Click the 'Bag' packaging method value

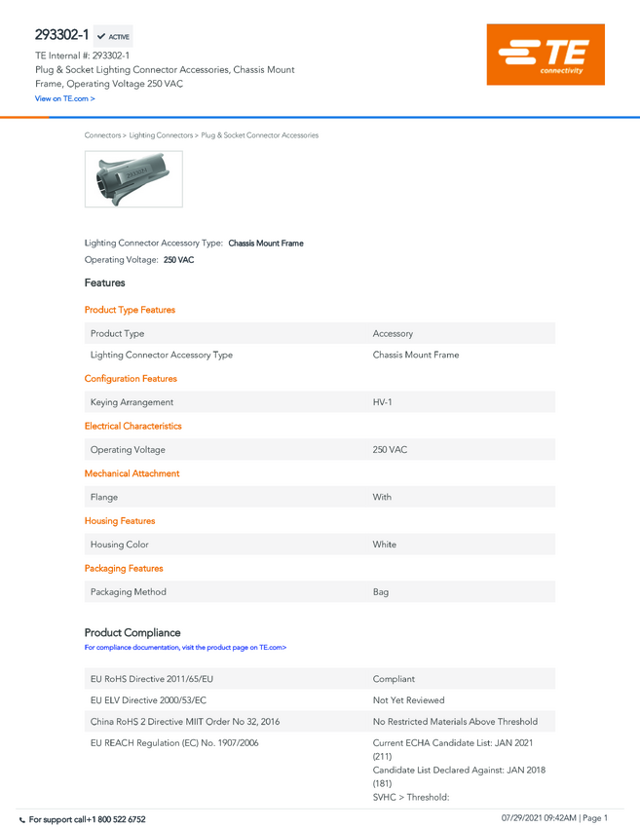point(381,592)
